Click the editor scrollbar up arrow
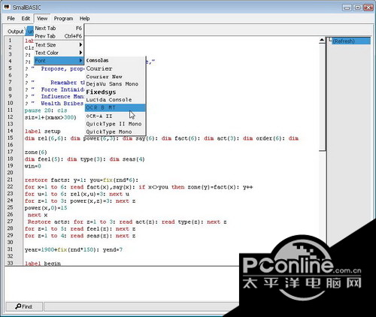 322,41
